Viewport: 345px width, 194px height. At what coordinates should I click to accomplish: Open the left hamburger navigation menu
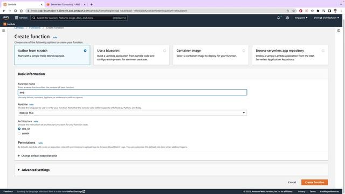click(x=4, y=31)
